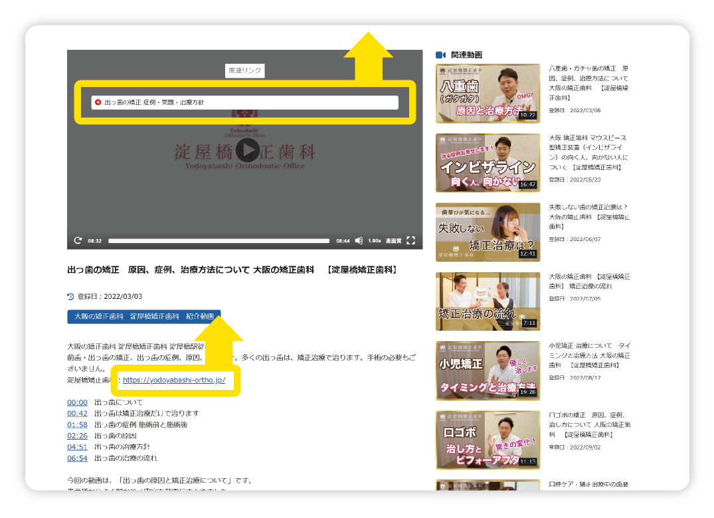Jump to the 02:26 出っ歯の原因 chapter

pyautogui.click(x=77, y=436)
